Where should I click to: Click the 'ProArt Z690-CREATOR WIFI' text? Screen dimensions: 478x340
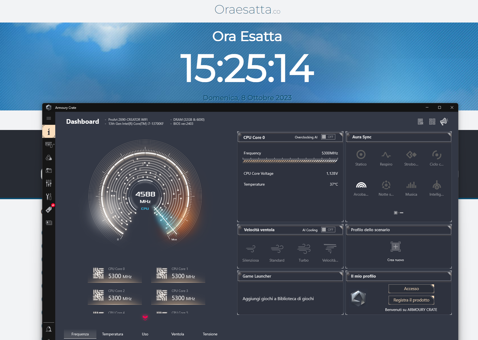point(128,120)
